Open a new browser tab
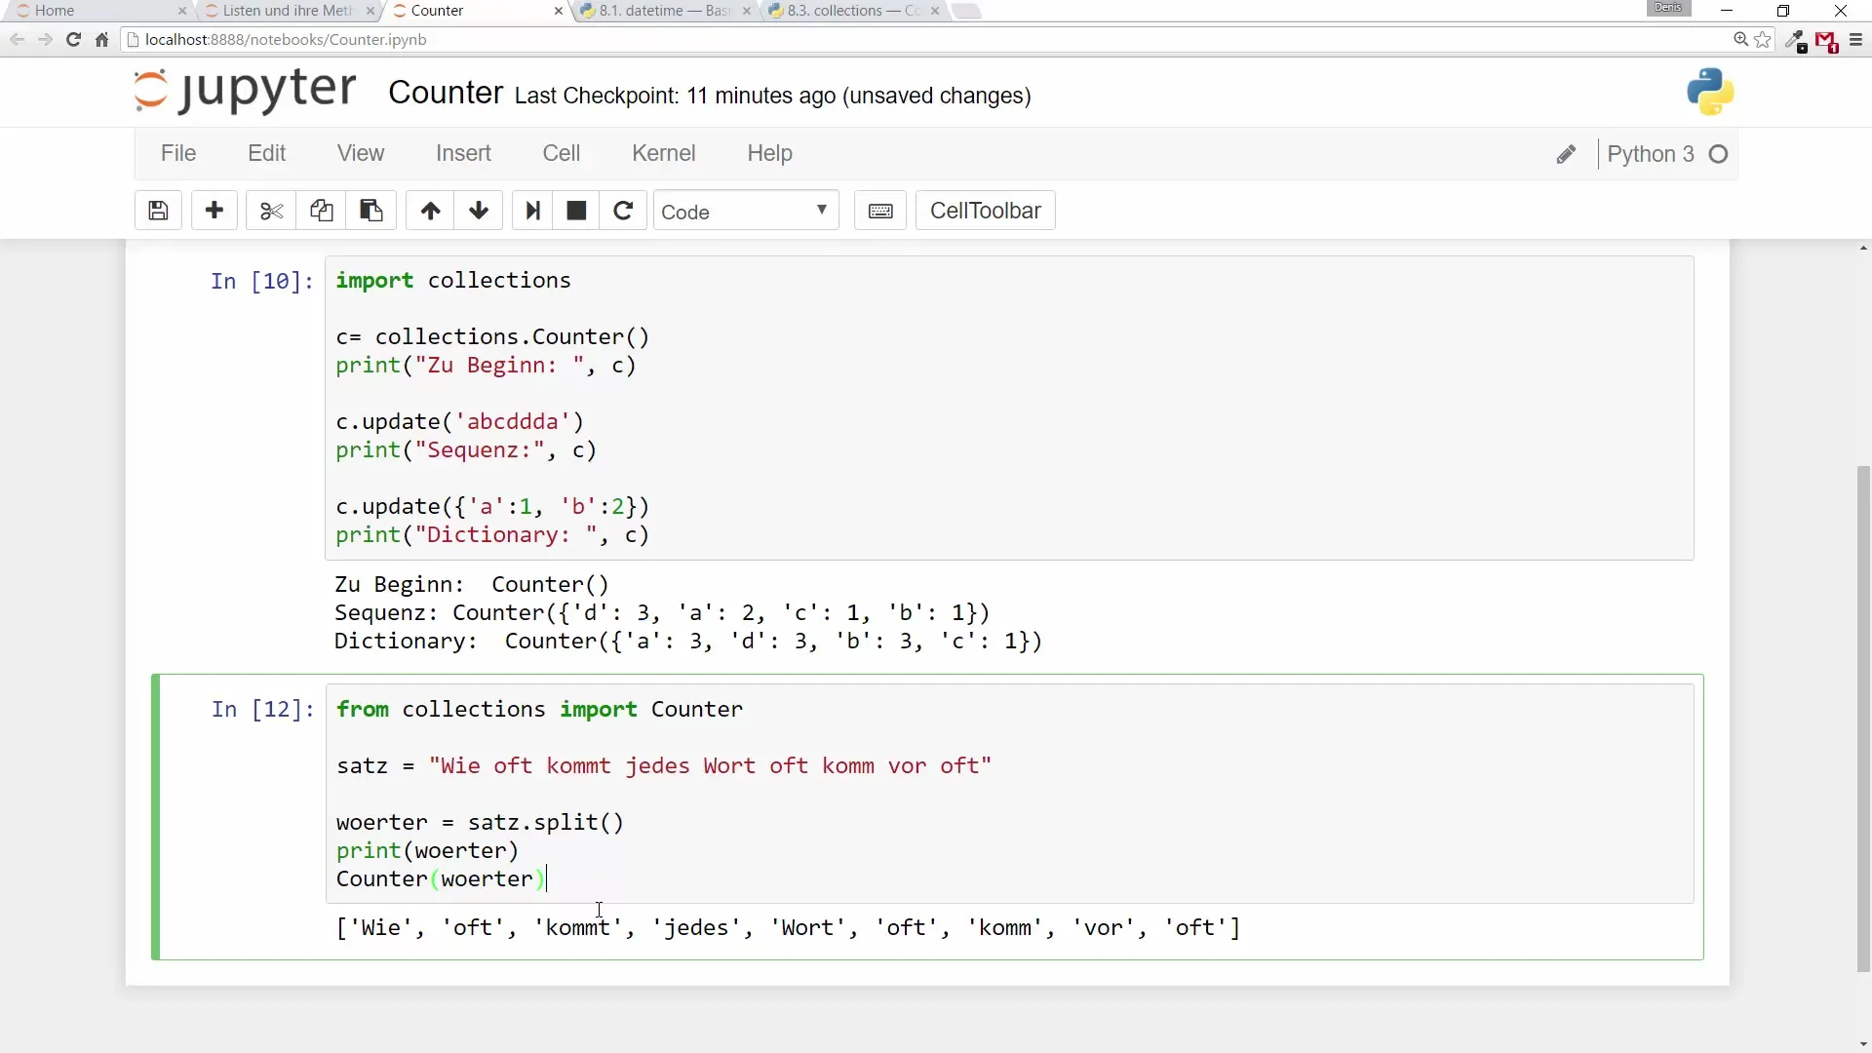This screenshot has width=1872, height=1053. [x=965, y=11]
